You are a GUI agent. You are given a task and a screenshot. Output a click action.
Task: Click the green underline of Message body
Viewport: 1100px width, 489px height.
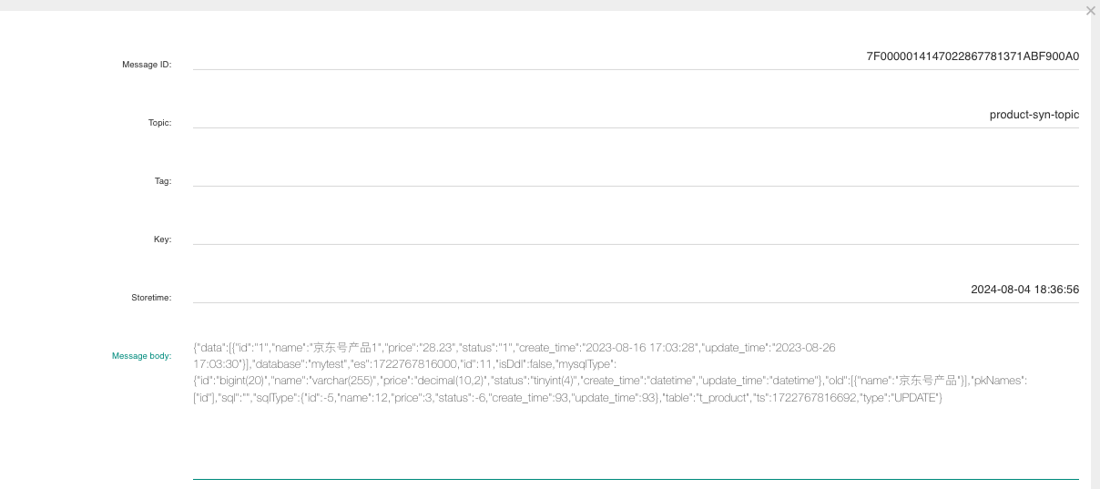pyautogui.click(x=635, y=478)
